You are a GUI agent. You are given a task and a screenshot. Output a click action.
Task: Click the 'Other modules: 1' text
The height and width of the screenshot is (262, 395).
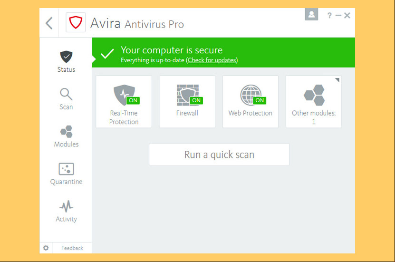314,117
